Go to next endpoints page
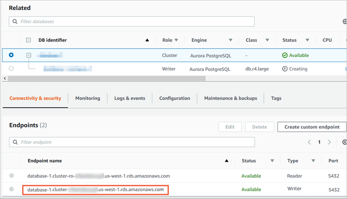 (329, 142)
